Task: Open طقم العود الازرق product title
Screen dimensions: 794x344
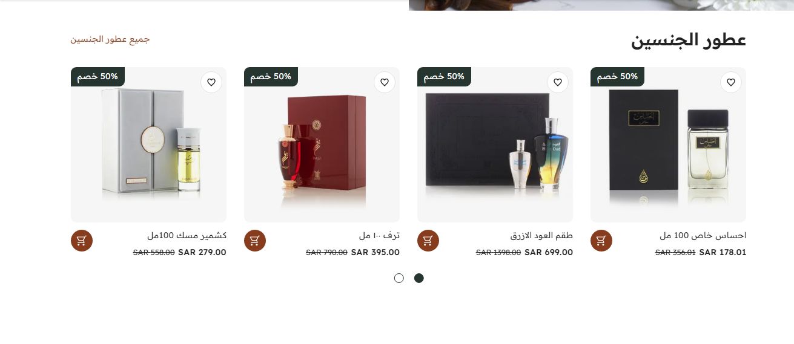Action: (x=541, y=235)
